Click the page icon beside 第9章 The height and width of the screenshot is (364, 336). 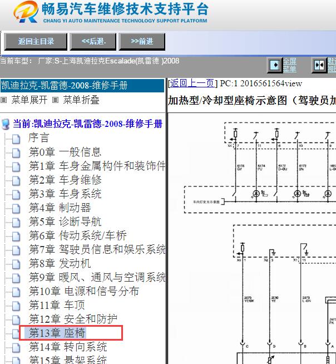coord(16,278)
